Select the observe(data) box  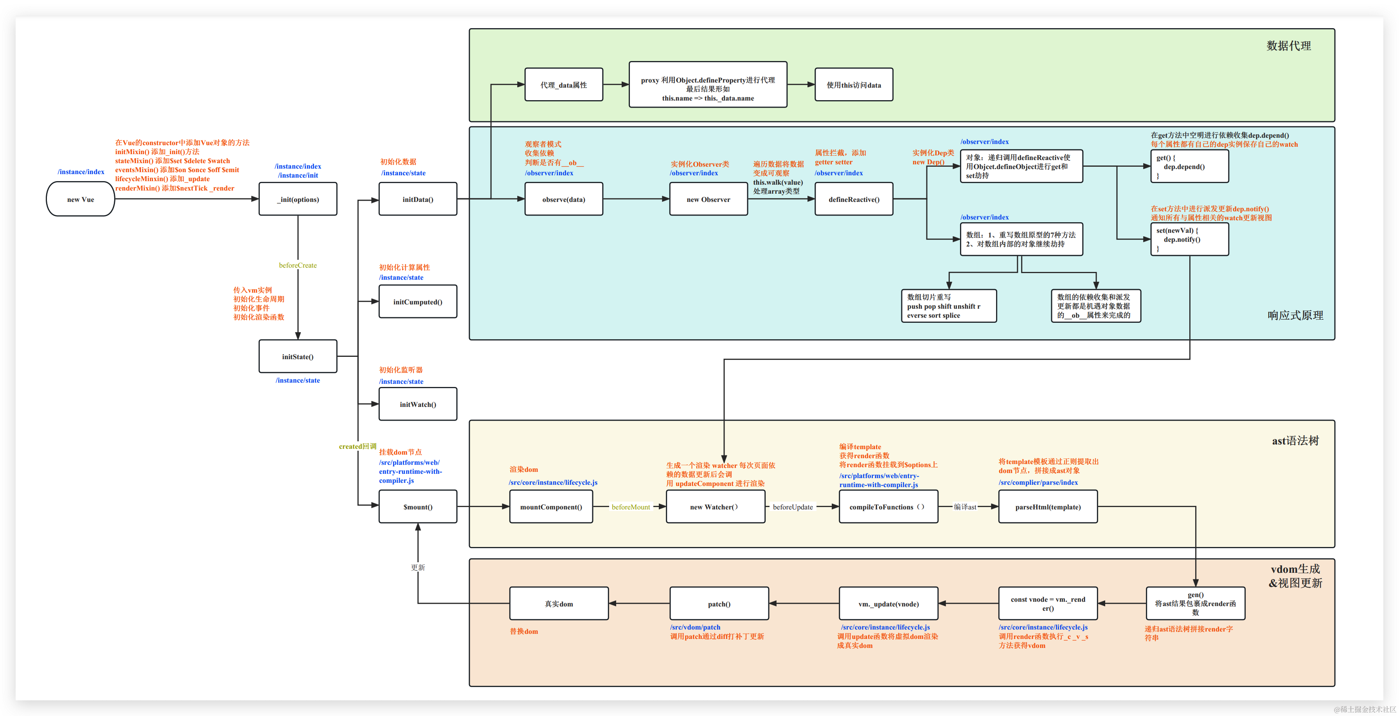click(x=563, y=200)
